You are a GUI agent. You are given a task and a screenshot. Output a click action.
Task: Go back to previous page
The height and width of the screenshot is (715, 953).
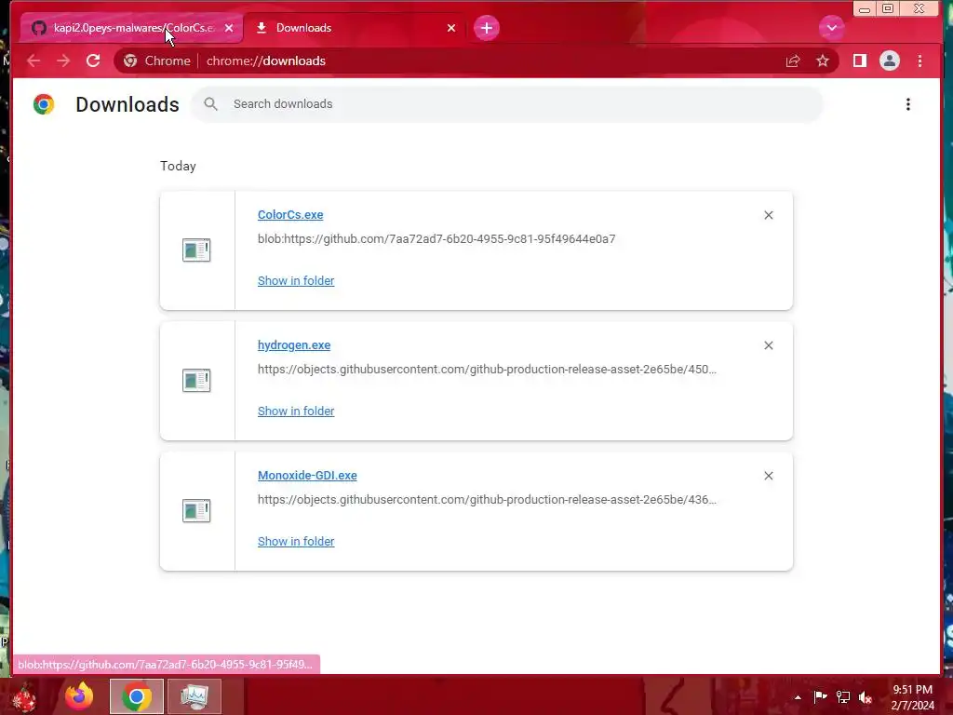(x=34, y=61)
